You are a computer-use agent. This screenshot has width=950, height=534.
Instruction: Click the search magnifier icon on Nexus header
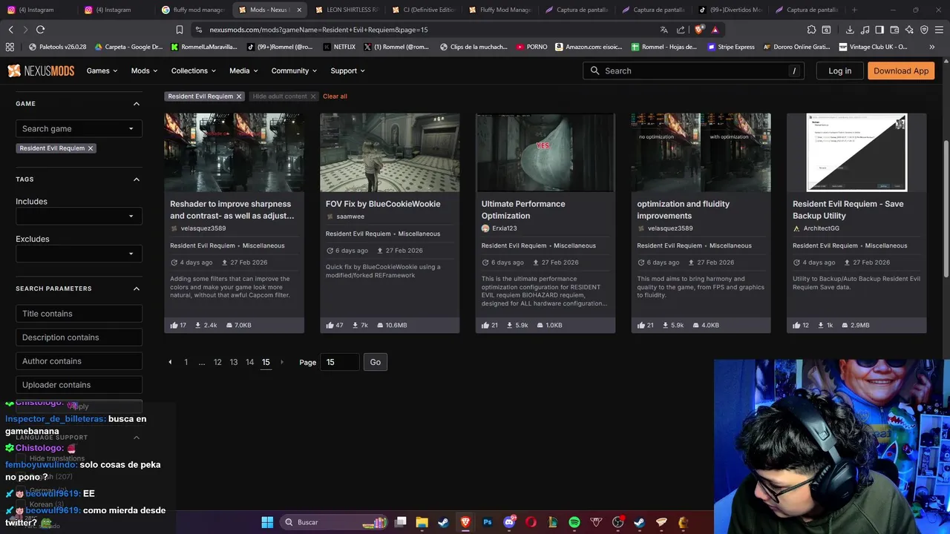[594, 70]
